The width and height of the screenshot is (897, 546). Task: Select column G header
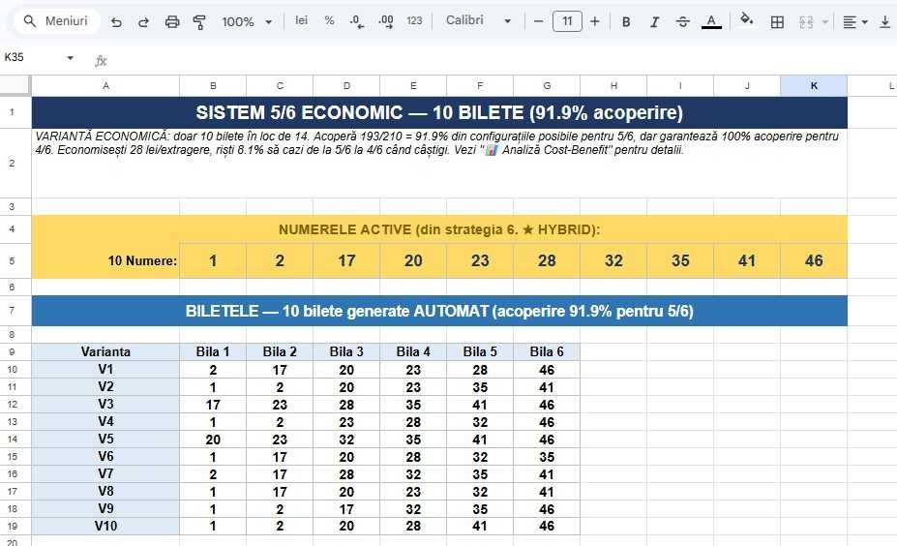(547, 86)
